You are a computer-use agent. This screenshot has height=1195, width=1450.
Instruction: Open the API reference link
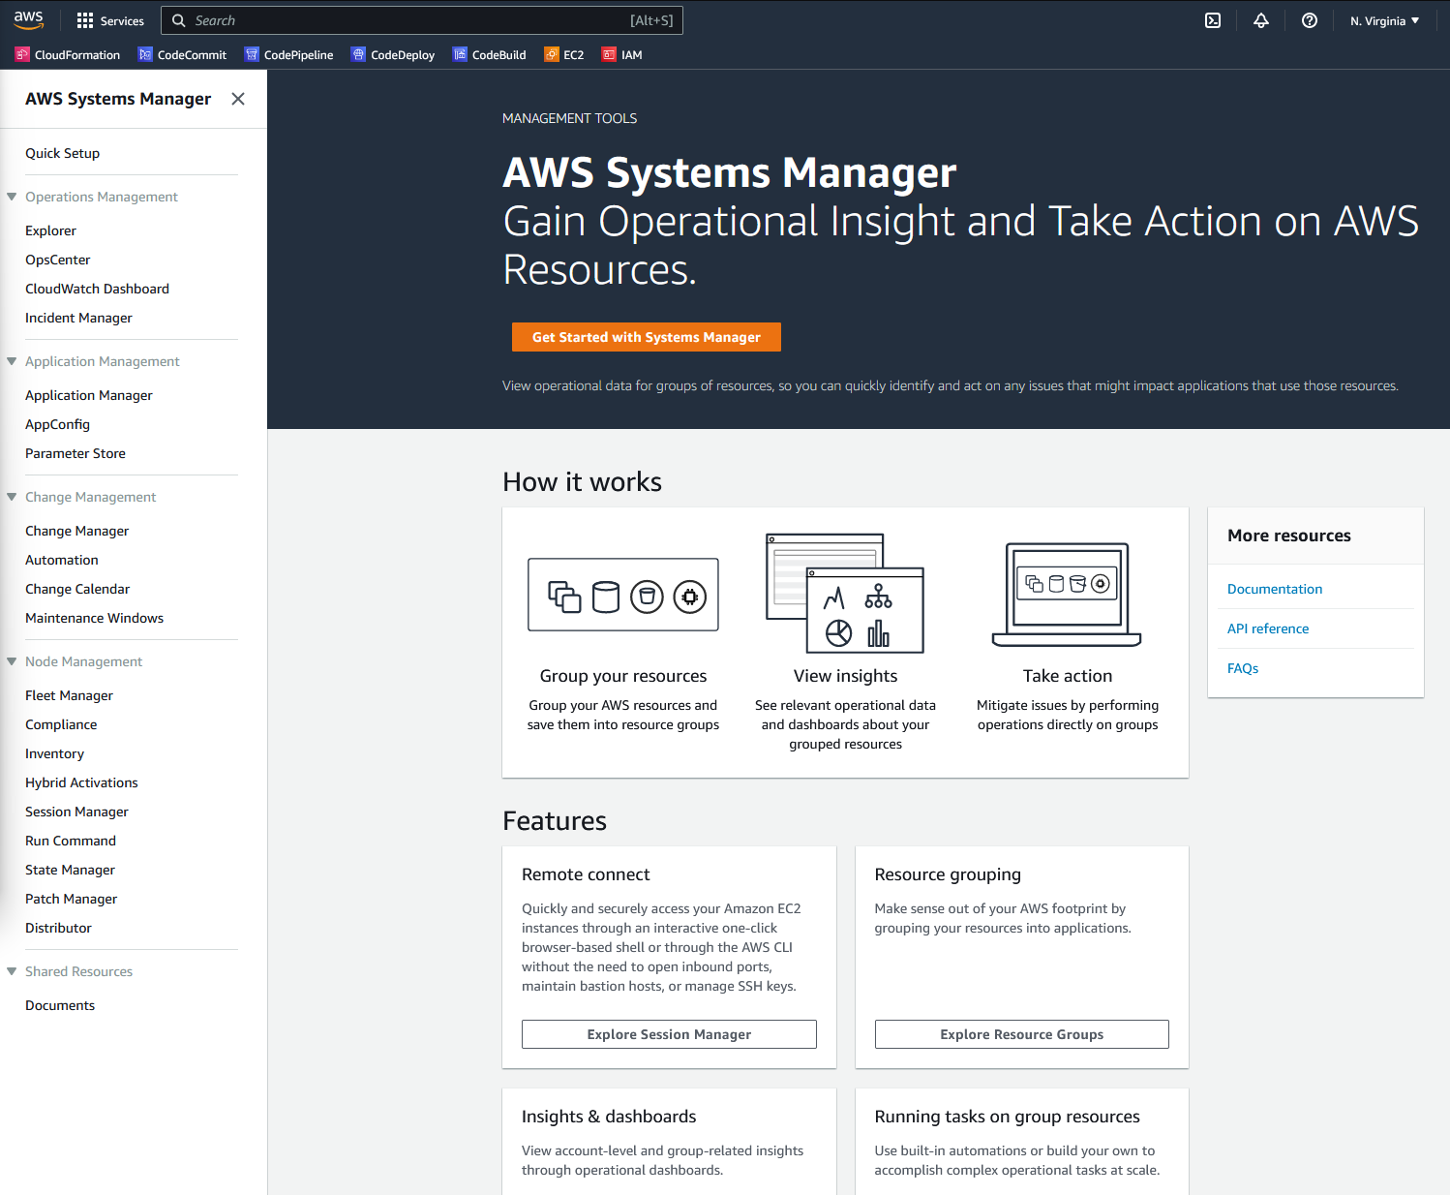point(1268,628)
